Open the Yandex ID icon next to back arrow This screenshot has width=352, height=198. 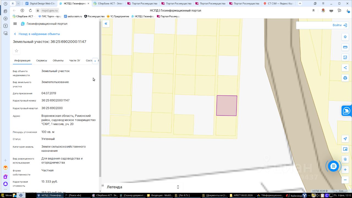click(x=22, y=10)
